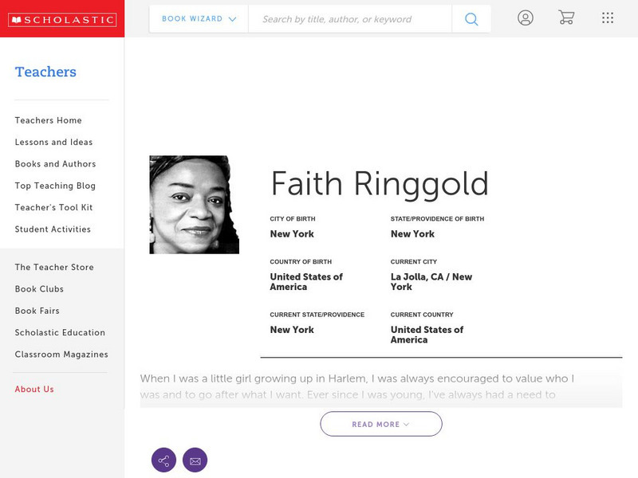The height and width of the screenshot is (478, 638).
Task: Open Books and Authors section
Action: click(55, 164)
